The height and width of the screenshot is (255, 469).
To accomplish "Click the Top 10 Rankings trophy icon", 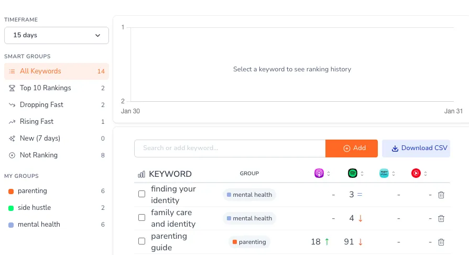I will pyautogui.click(x=12, y=88).
